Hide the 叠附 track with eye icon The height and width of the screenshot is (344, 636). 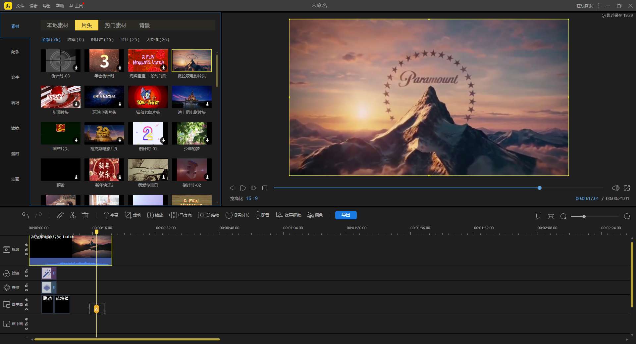point(26,290)
